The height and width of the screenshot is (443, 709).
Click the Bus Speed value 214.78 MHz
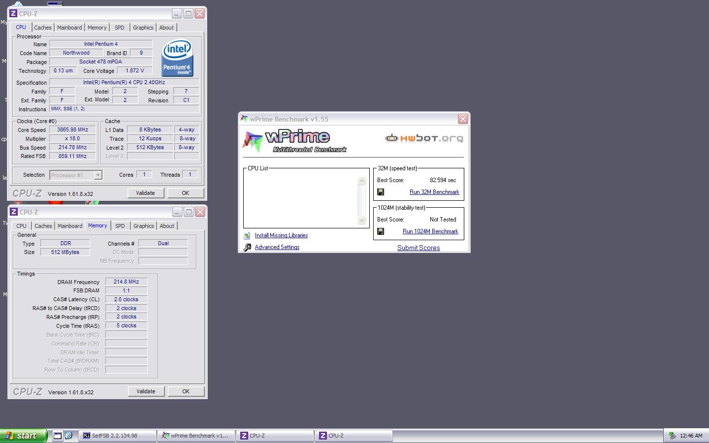point(72,148)
